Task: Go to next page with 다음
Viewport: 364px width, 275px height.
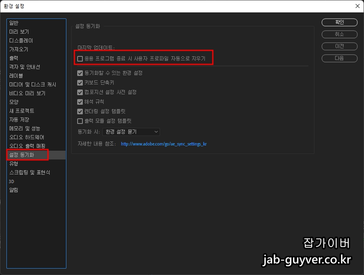Action: point(339,58)
